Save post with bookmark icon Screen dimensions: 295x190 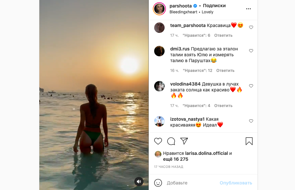[x=249, y=141]
